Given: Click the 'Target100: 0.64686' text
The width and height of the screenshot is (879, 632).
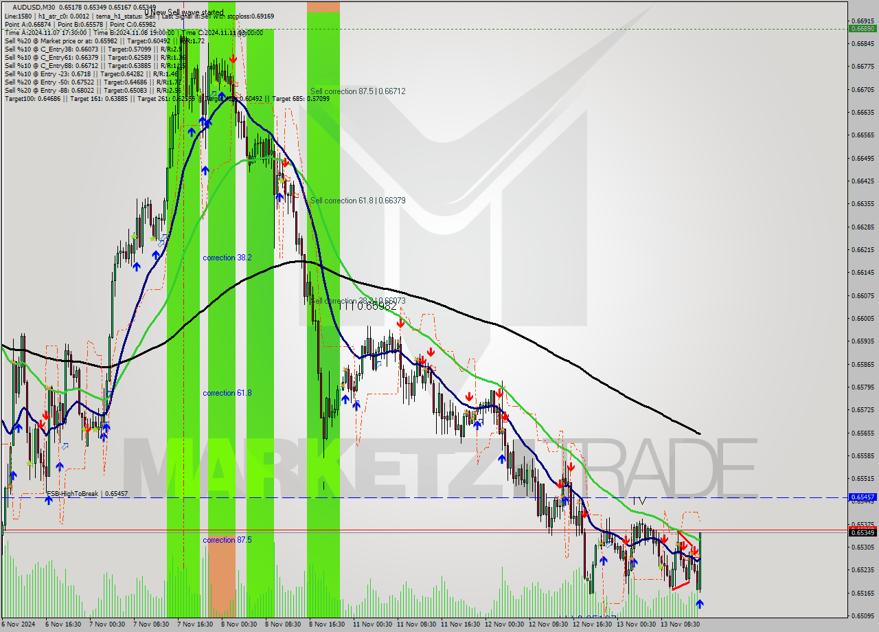Looking at the screenshot, I should point(32,98).
